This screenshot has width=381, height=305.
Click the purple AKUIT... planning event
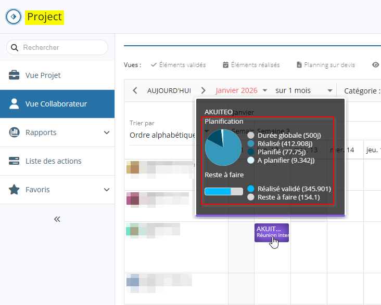(x=271, y=232)
